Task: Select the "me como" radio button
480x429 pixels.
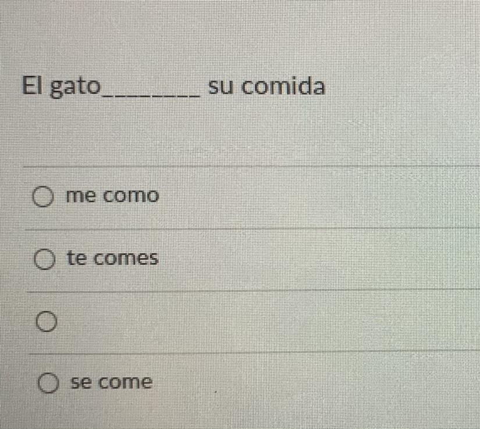Action: 43,196
